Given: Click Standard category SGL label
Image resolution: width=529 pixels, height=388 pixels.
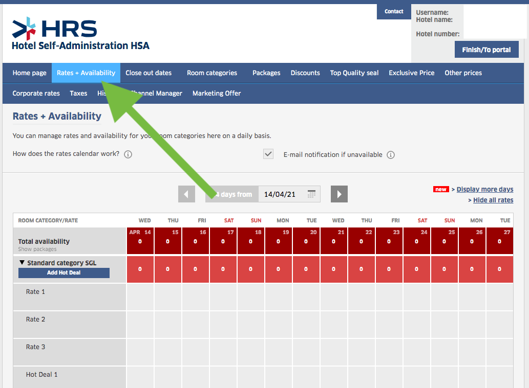Looking at the screenshot, I should (62, 263).
